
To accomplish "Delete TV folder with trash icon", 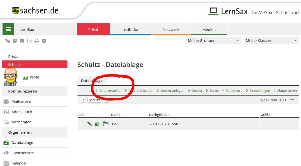I will click(x=97, y=124).
